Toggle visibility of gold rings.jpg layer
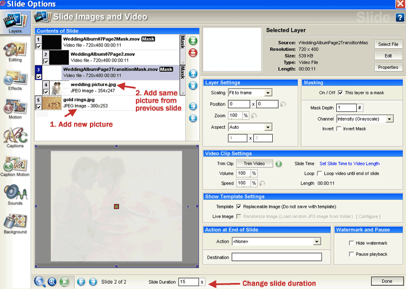406x290 pixels. [x=38, y=107]
